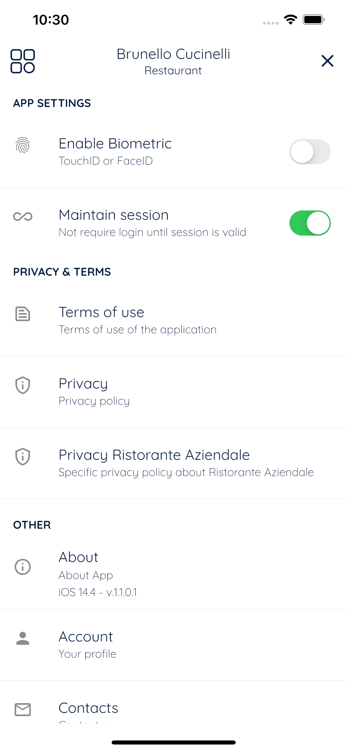
Task: Tap the Contacts envelope icon
Action: pyautogui.click(x=23, y=710)
